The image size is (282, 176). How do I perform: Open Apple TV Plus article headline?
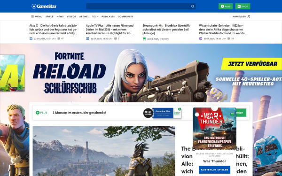coord(110,30)
